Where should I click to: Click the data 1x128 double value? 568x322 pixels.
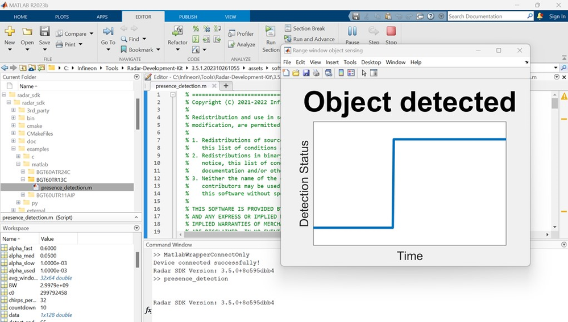coord(56,315)
